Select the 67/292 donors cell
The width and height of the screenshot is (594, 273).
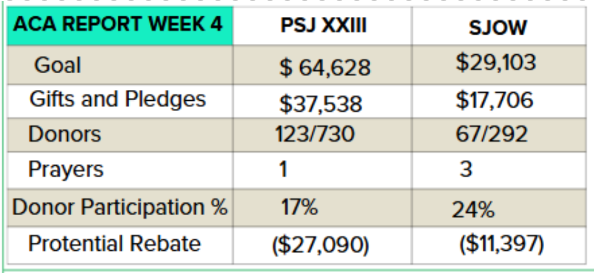(499, 135)
